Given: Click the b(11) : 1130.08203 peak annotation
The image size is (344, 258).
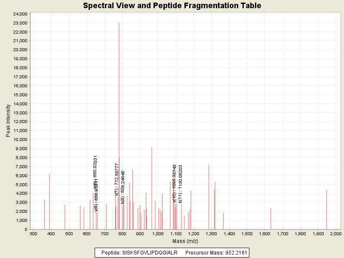Looking at the screenshot, I should [x=181, y=184].
